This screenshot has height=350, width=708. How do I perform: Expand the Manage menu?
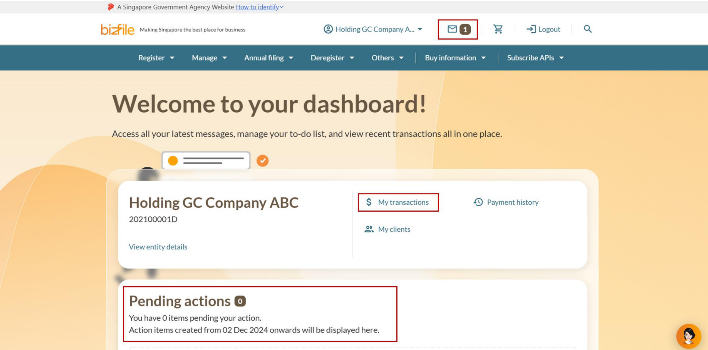(209, 58)
